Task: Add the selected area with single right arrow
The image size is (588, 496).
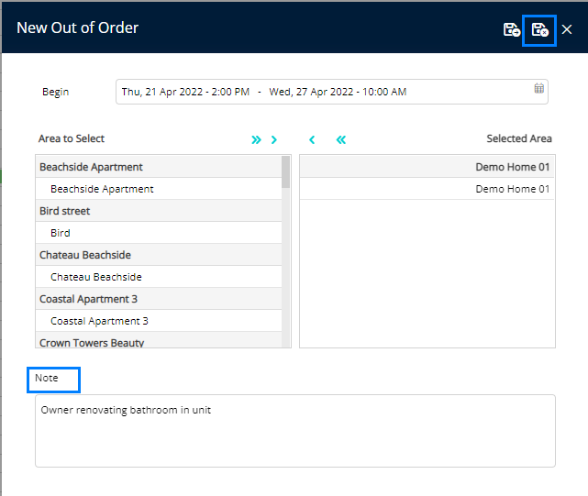Action: point(273,139)
